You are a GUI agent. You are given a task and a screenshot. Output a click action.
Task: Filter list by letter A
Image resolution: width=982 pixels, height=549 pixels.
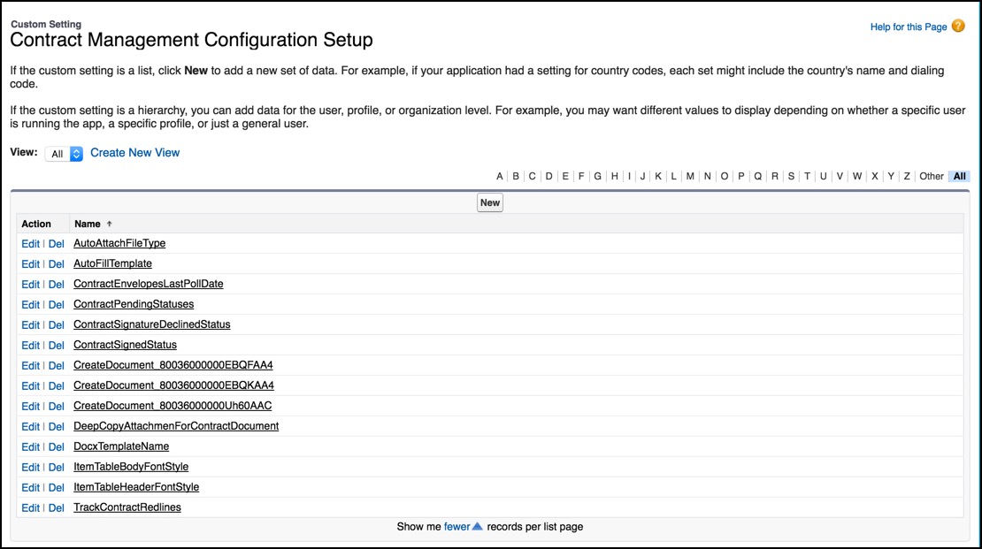point(499,176)
